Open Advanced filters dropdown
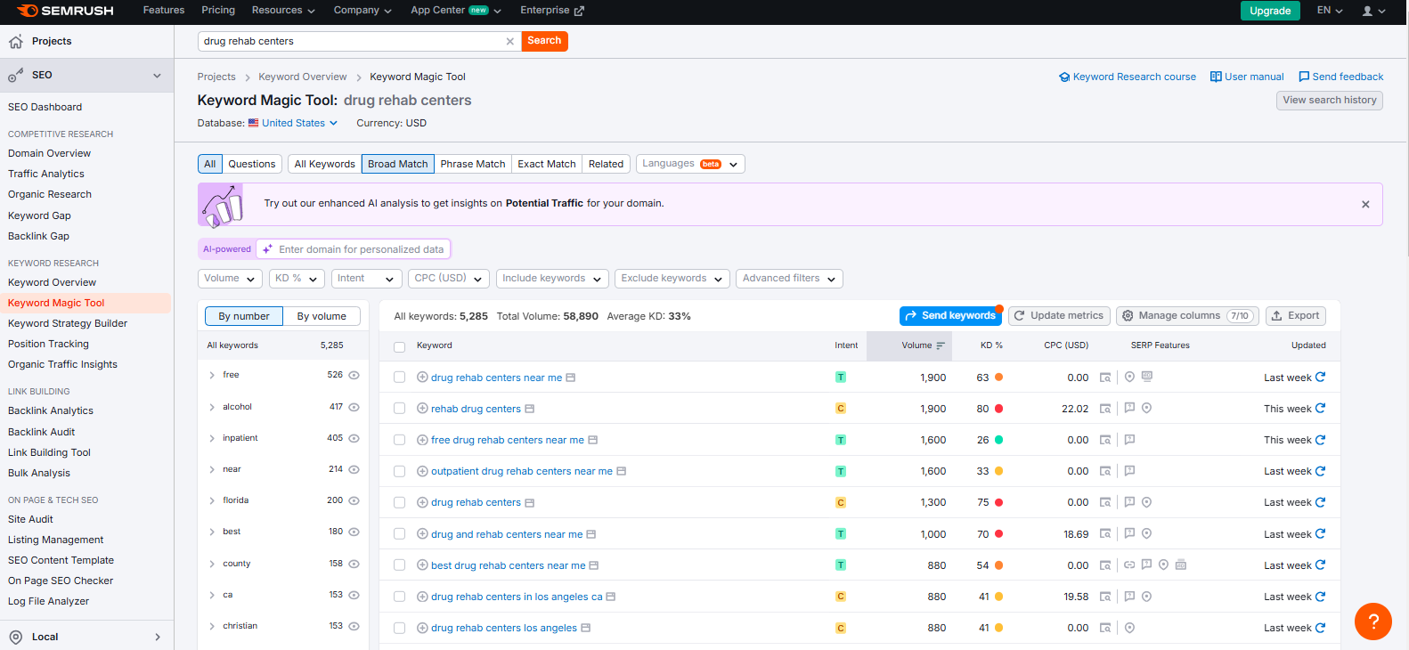The image size is (1409, 650). [789, 279]
